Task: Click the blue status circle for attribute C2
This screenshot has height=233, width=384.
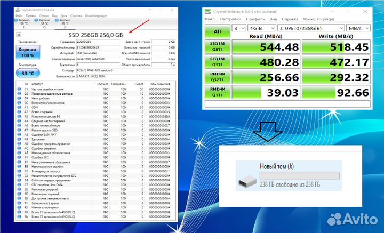Action: point(19,171)
